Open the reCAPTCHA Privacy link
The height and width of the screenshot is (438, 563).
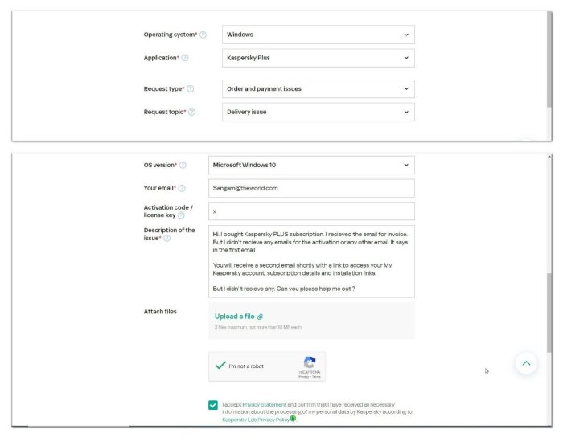(x=303, y=377)
